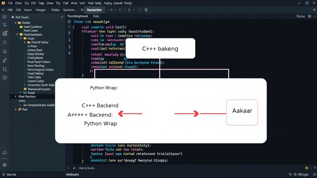Image resolution: width=317 pixels, height=178 pixels.
Task: Open the settings gear at activity bar bottom
Action: 4,165
